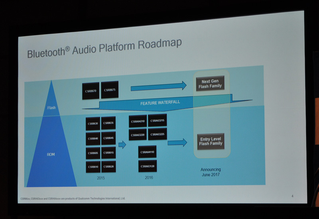This screenshot has height=219, width=319.
Task: Click the Next Gen Flash Family box
Action: (x=210, y=83)
